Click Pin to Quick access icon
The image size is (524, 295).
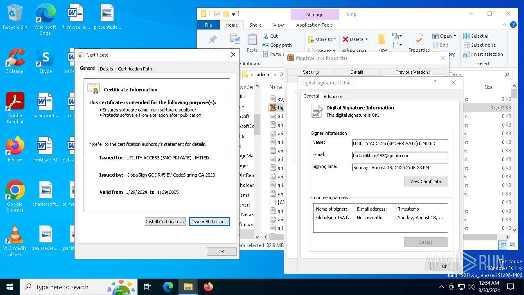coord(213,40)
